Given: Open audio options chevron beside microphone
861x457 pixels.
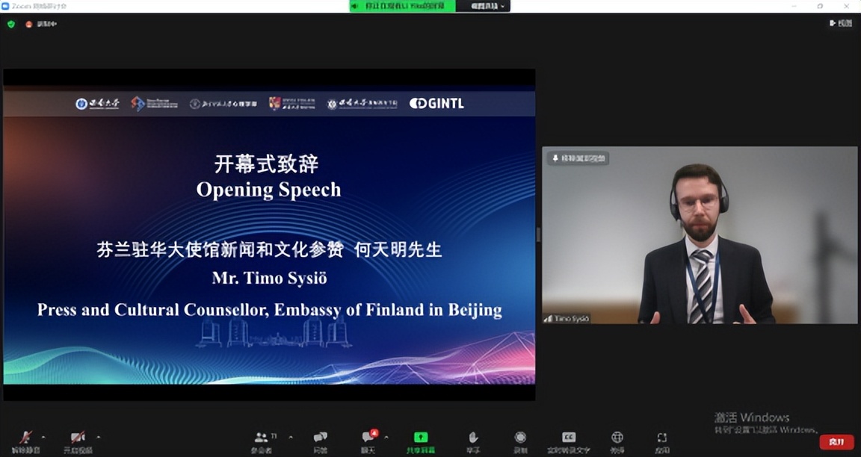Looking at the screenshot, I should pos(43,439).
